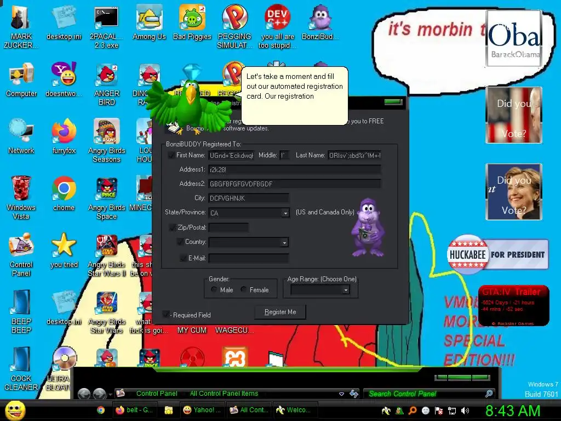
Task: Click the HUCKABEE FOR PRESIDENT gadget
Action: 497,254
